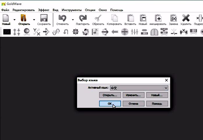Click the sphere Doppler effect icon
Screen dimensions: 203x140
pos(27,32)
